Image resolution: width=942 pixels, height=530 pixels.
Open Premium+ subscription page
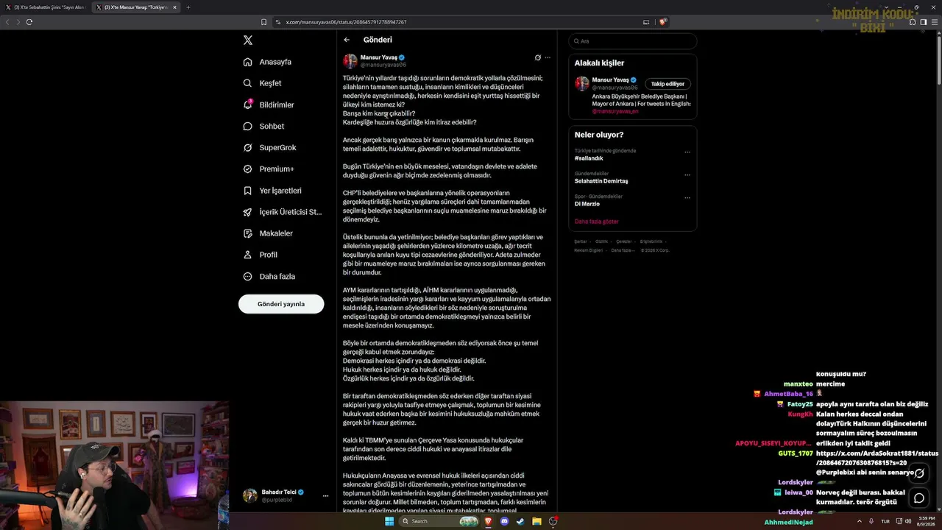[x=269, y=169]
